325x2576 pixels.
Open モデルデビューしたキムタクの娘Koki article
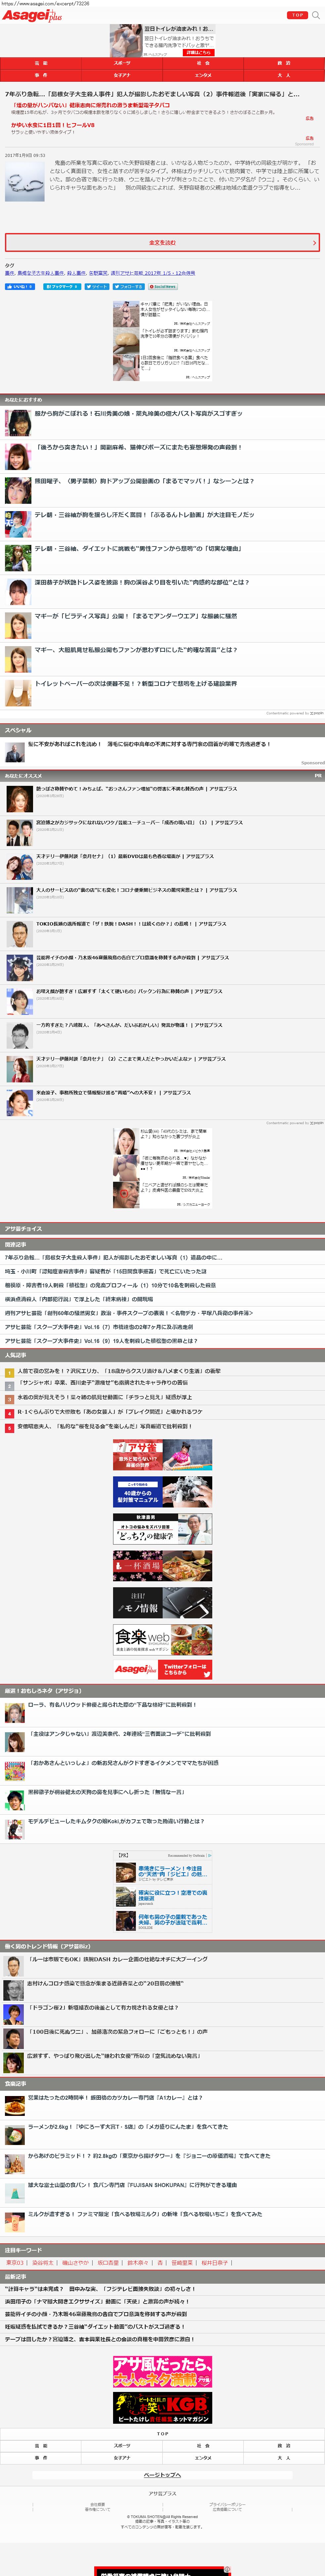point(116,1821)
